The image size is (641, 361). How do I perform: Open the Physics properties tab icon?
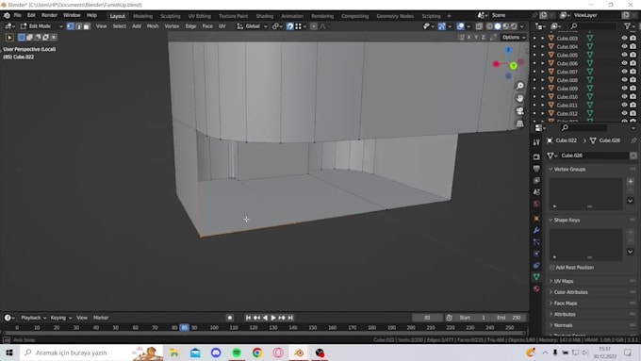pos(536,254)
